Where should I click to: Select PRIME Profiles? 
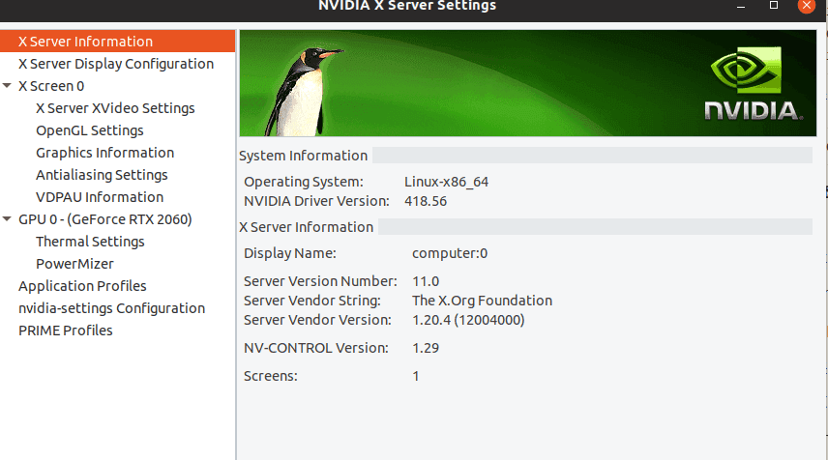(x=66, y=331)
